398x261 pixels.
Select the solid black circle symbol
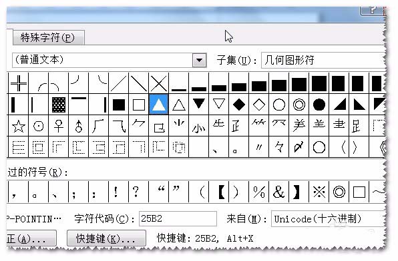tap(319, 105)
